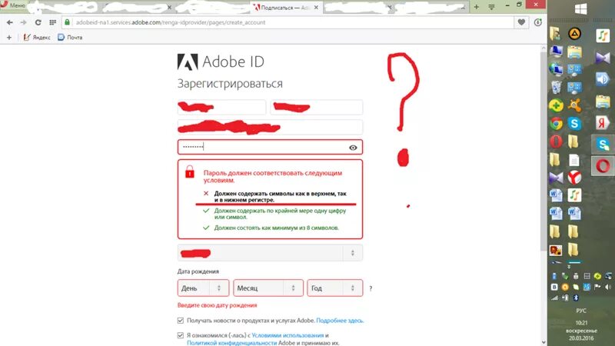Toggle the terms of use agreement checkbox
This screenshot has height=346, width=615.
pyautogui.click(x=181, y=335)
